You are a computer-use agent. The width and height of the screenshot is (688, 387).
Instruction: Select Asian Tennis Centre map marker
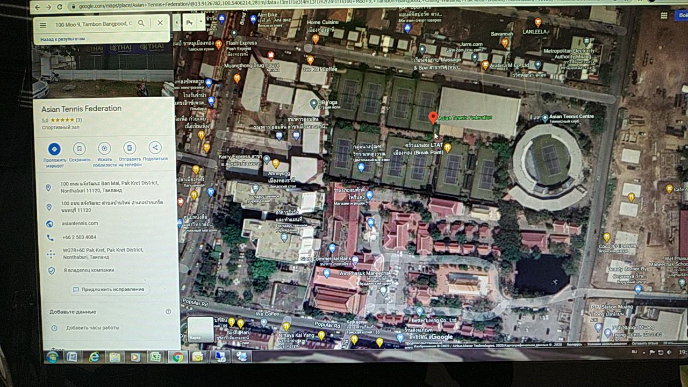click(x=545, y=118)
